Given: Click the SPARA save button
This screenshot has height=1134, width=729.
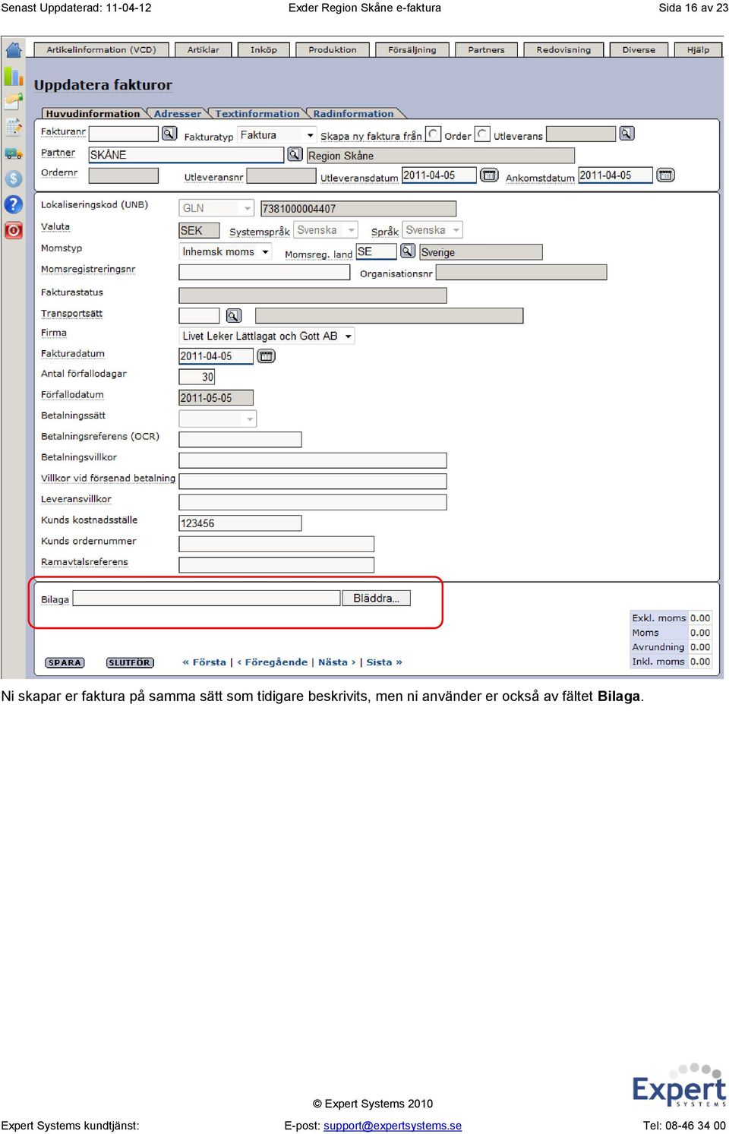Looking at the screenshot, I should [65, 662].
